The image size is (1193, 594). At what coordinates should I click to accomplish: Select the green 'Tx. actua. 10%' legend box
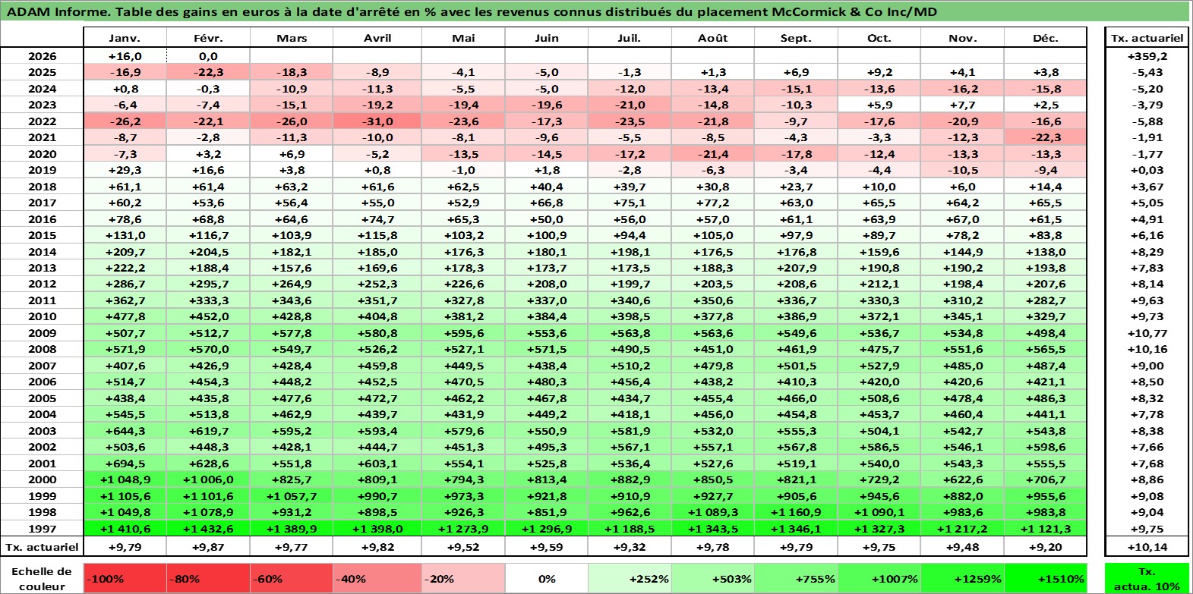[x=1147, y=578]
